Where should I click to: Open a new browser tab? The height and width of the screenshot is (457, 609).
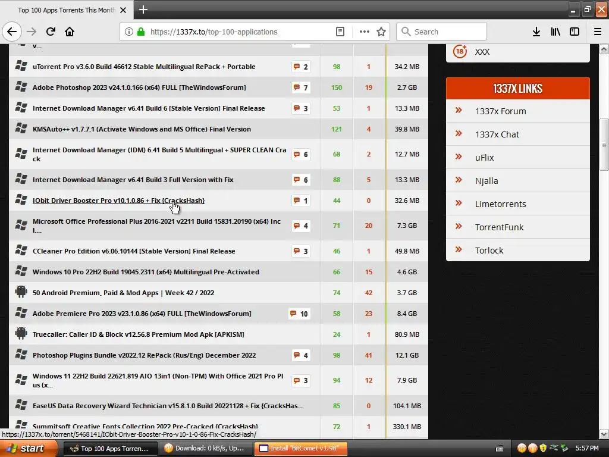click(x=143, y=10)
